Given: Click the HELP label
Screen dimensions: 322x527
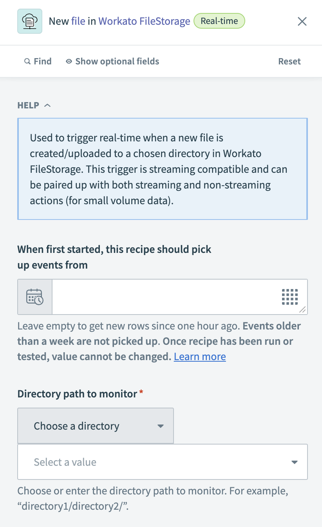Looking at the screenshot, I should pos(27,105).
